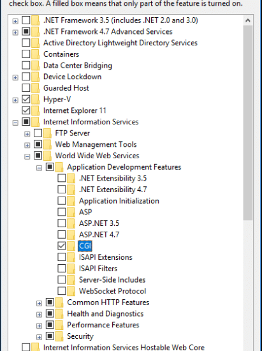Click the folder icon next to ASP.NET 4.7
The height and width of the screenshot is (351, 262).
[x=71, y=235]
